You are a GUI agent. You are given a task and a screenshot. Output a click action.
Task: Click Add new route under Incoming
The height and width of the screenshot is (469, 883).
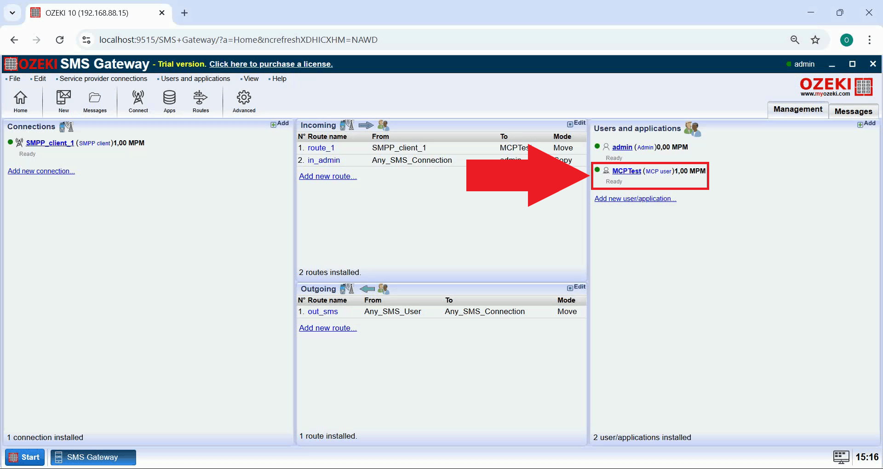[x=328, y=176]
